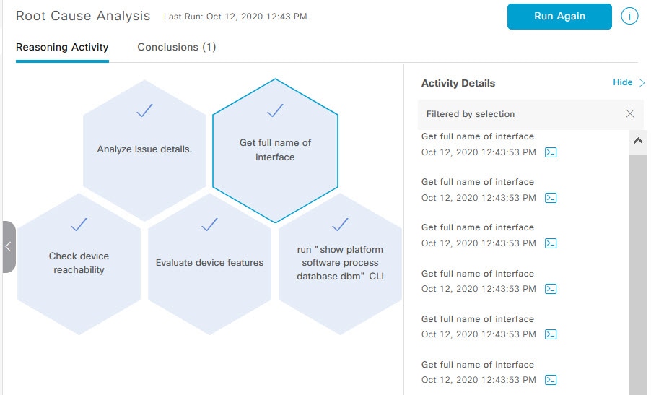Viewport: 651px width, 395px height.
Task: Open CLI output icon for third activity entry
Action: (551, 243)
